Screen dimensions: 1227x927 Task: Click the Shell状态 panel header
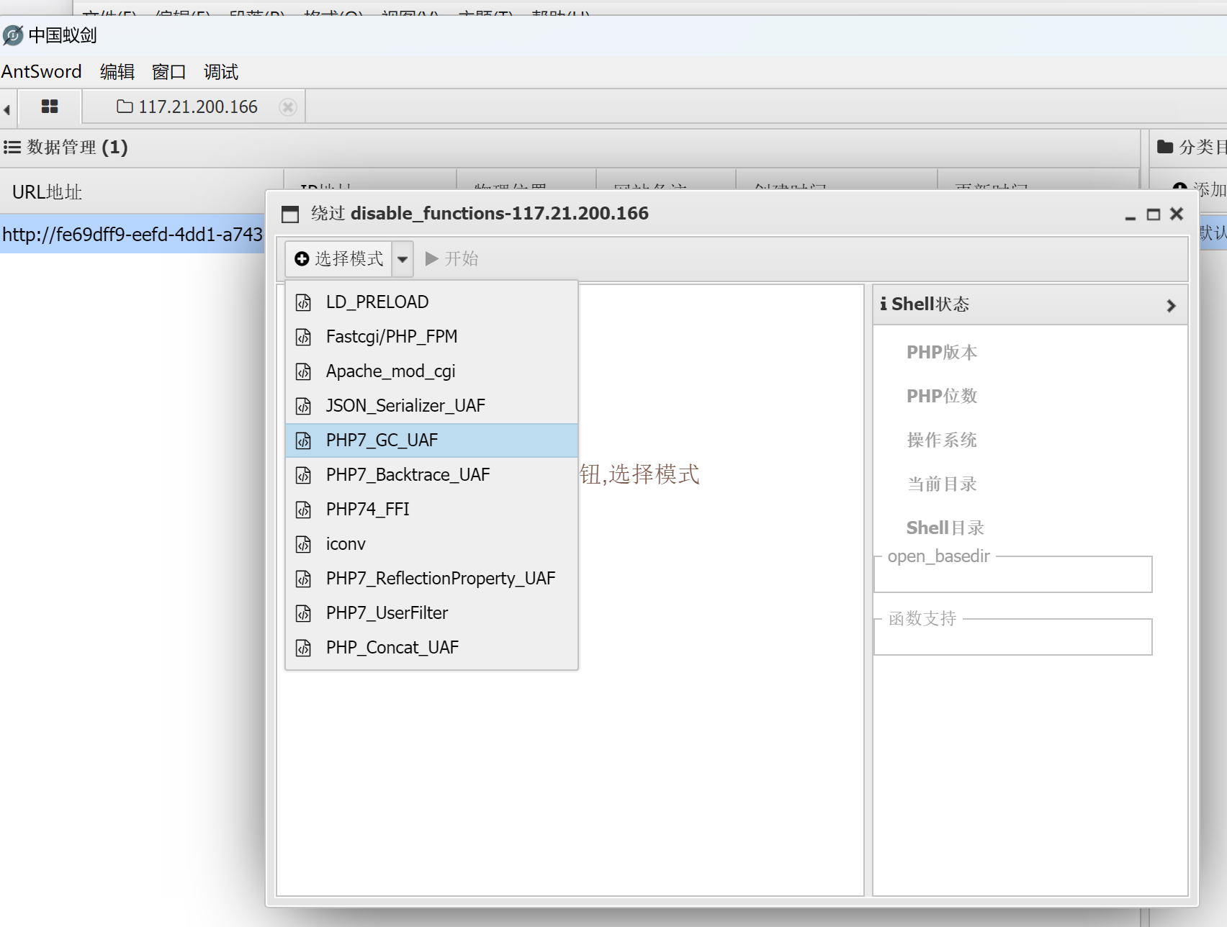[1030, 304]
